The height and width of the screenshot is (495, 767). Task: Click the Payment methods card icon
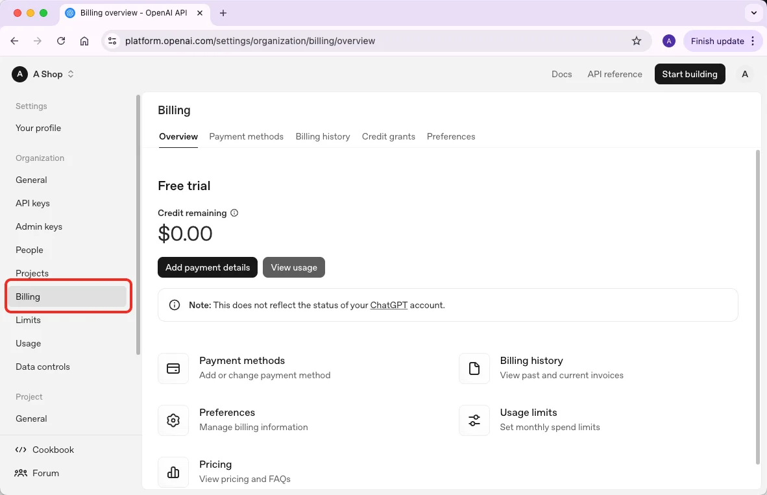click(173, 368)
